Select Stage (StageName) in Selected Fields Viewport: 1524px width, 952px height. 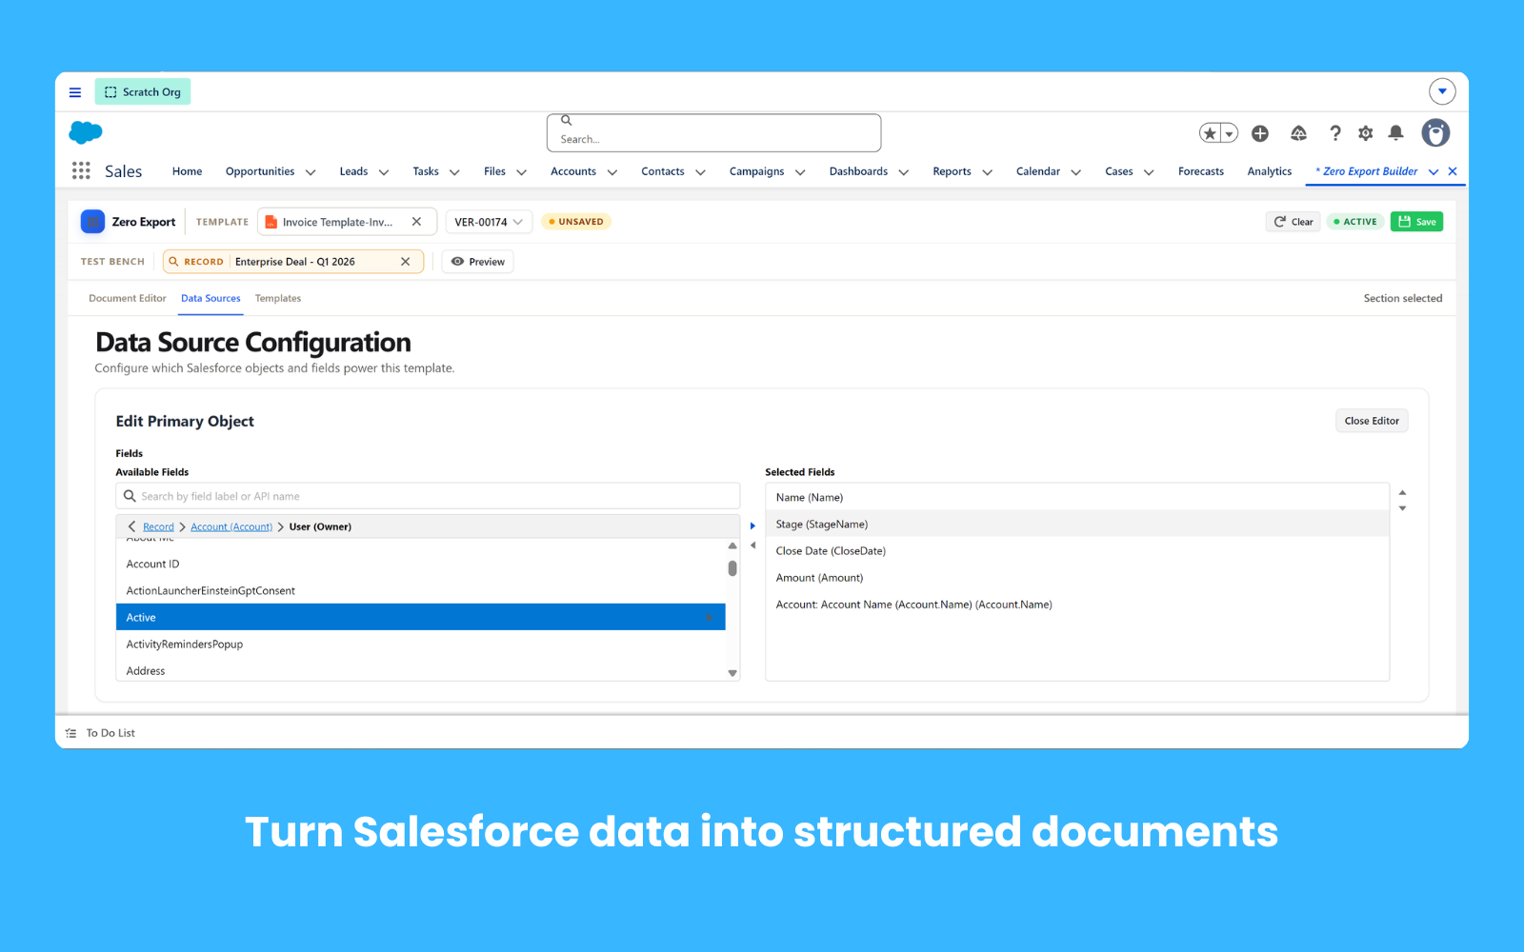click(x=1077, y=525)
